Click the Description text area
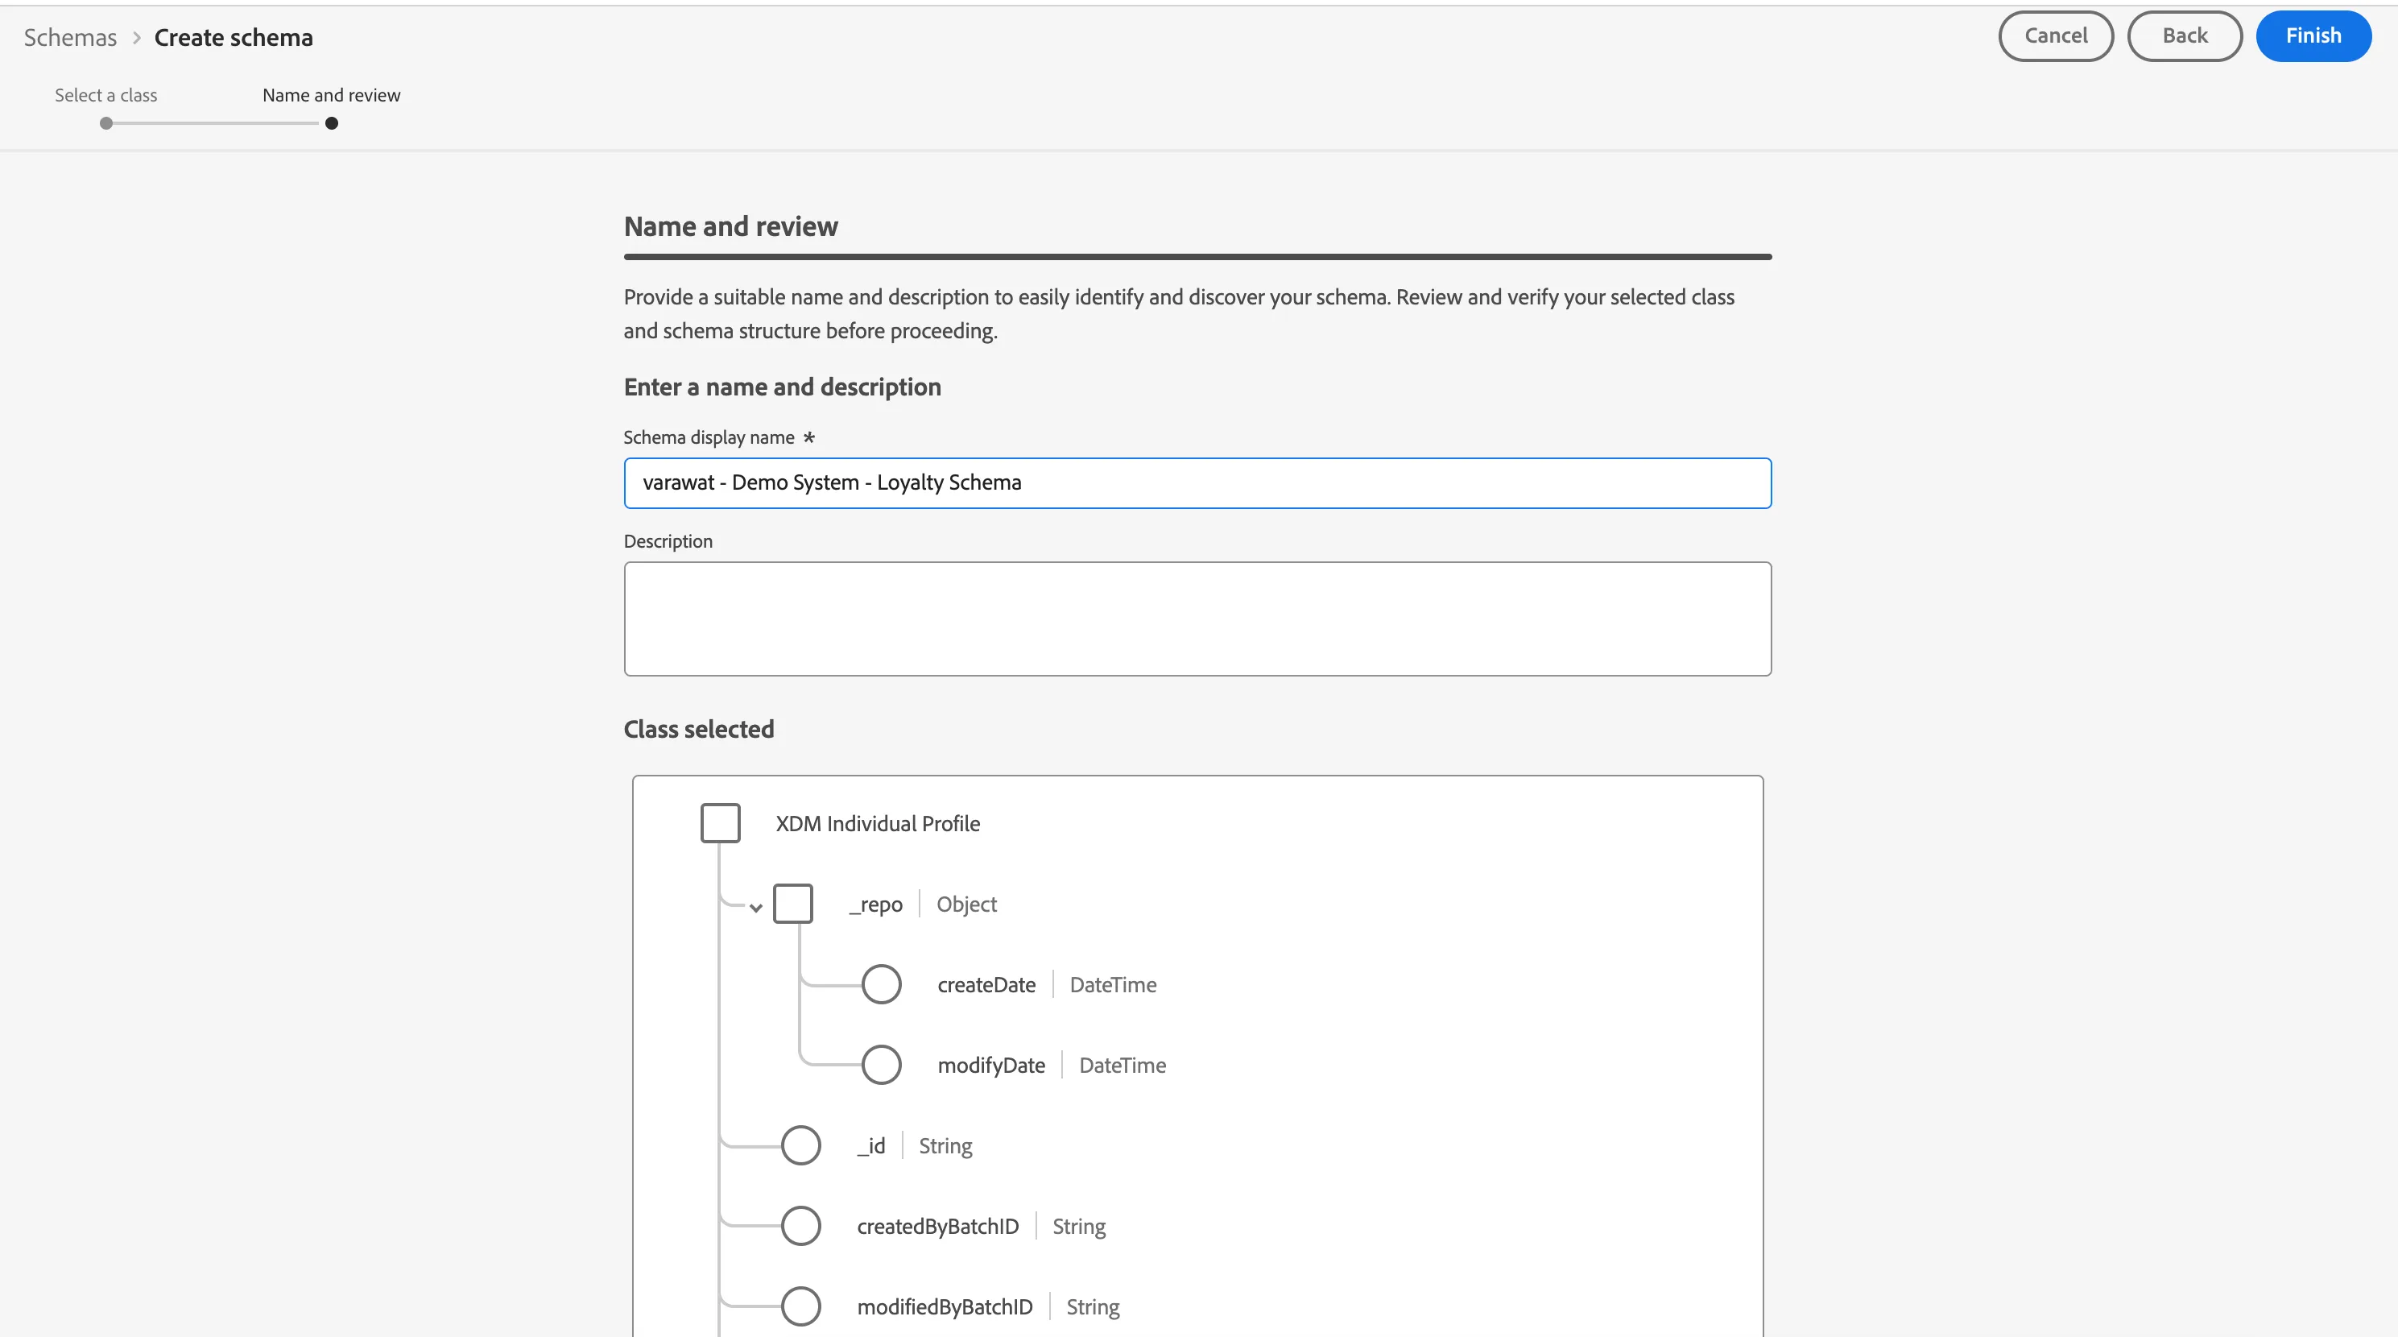The width and height of the screenshot is (2398, 1337). tap(1197, 619)
